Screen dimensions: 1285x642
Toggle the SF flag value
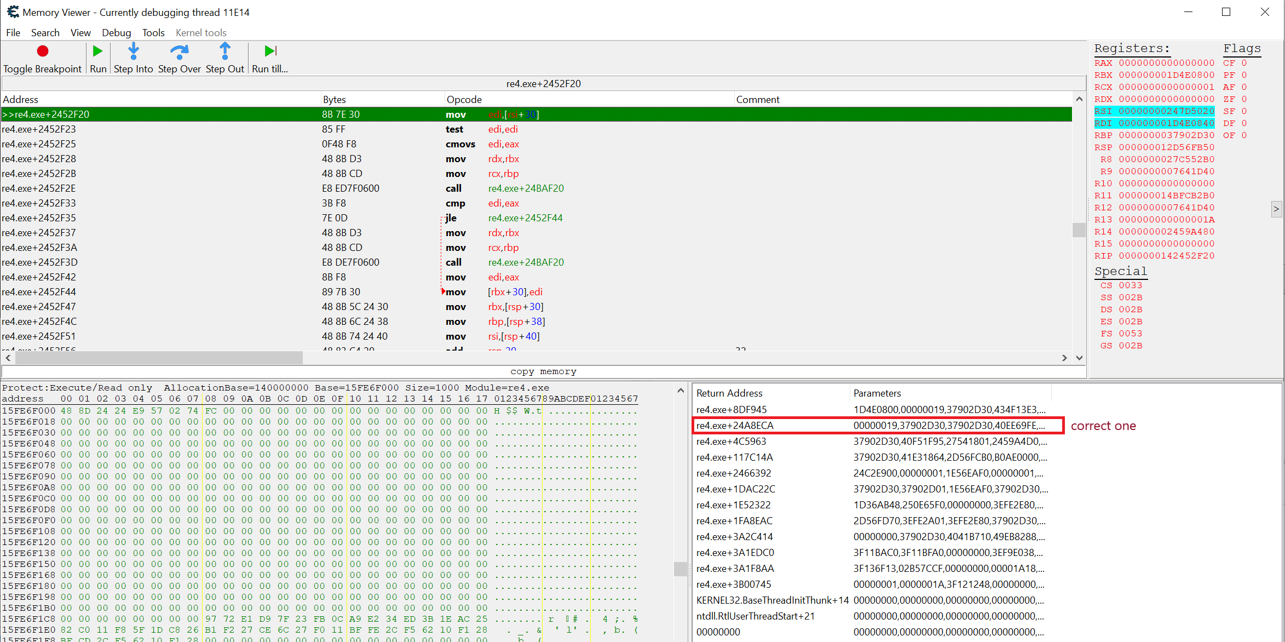coord(1244,111)
